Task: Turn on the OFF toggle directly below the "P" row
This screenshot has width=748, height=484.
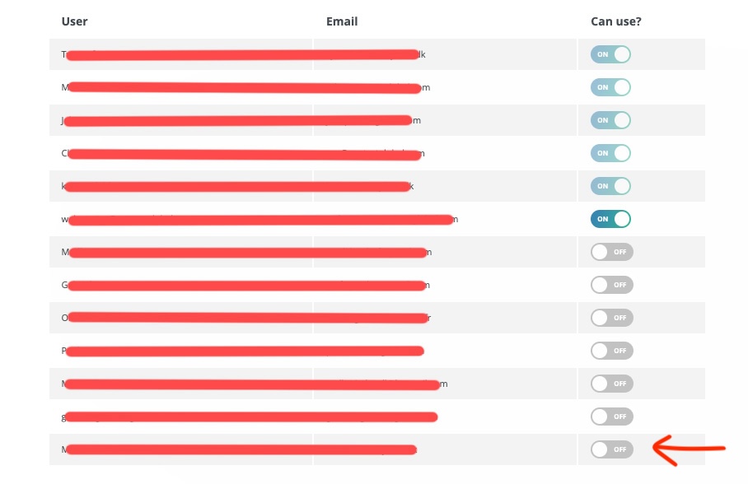Action: pos(612,384)
